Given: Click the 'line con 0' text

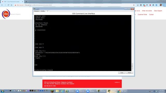Looking at the screenshot, I should [39, 44].
